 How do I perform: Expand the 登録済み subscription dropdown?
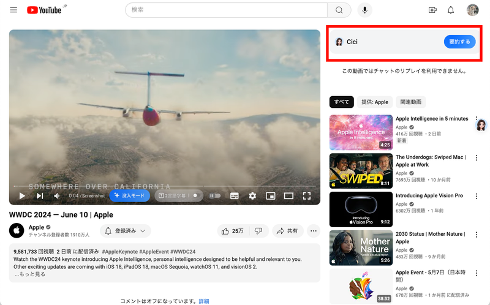pyautogui.click(x=126, y=231)
